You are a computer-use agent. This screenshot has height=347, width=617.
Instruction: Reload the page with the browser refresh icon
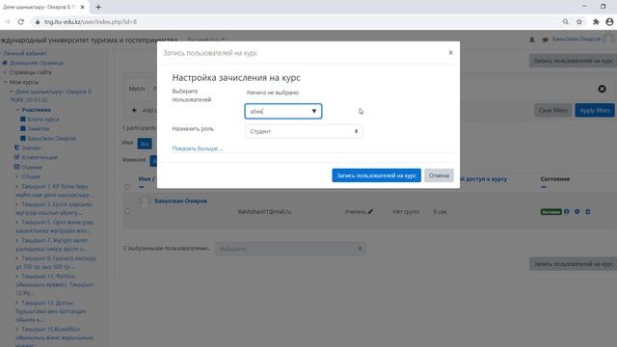(21, 22)
